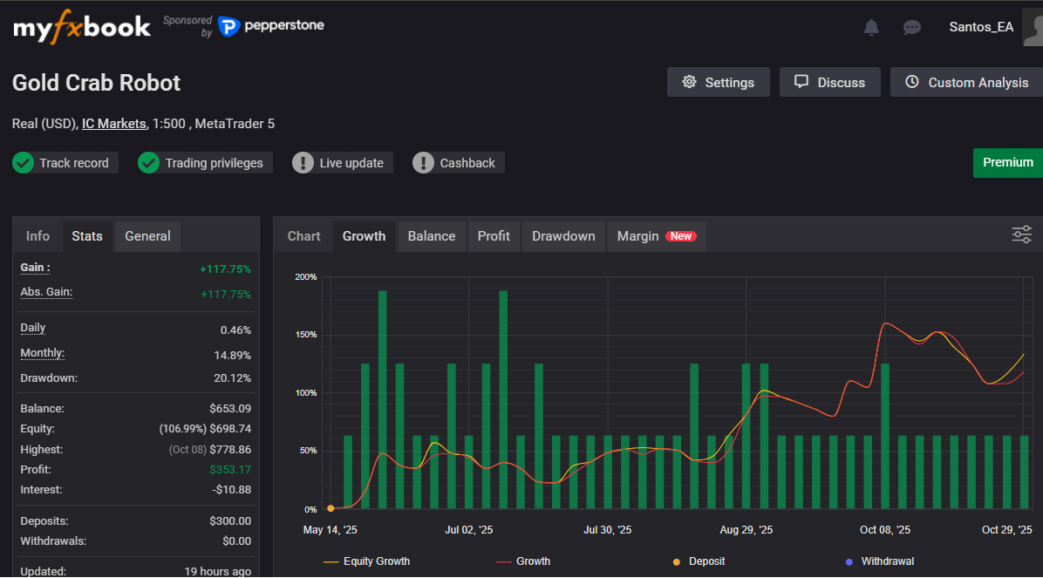This screenshot has width=1043, height=578.
Task: Click the Settings gear icon
Action: pos(692,82)
